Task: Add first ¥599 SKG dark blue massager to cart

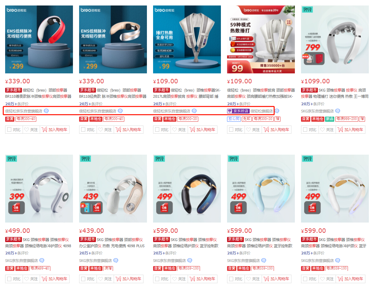Action: [203, 279]
